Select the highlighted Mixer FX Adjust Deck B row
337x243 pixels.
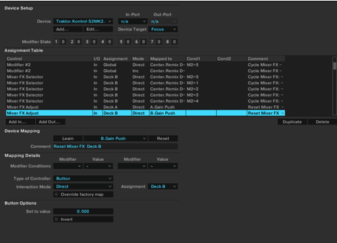146,113
